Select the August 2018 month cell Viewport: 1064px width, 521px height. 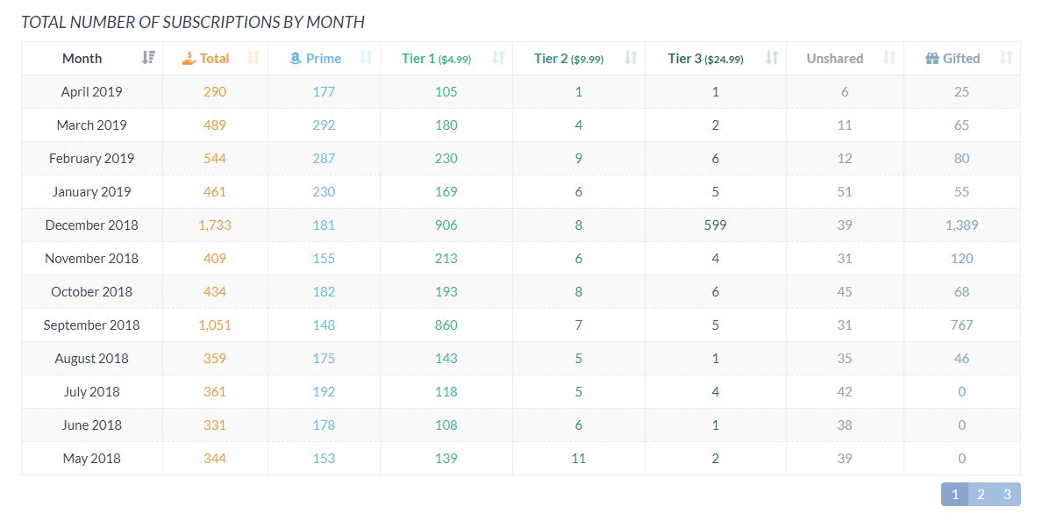pyautogui.click(x=92, y=358)
